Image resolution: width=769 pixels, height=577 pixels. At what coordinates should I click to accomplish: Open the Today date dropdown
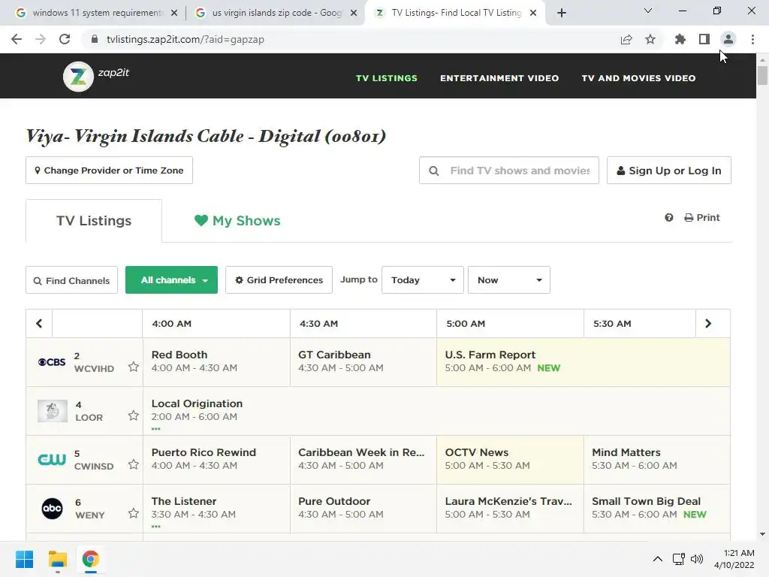[x=423, y=280]
